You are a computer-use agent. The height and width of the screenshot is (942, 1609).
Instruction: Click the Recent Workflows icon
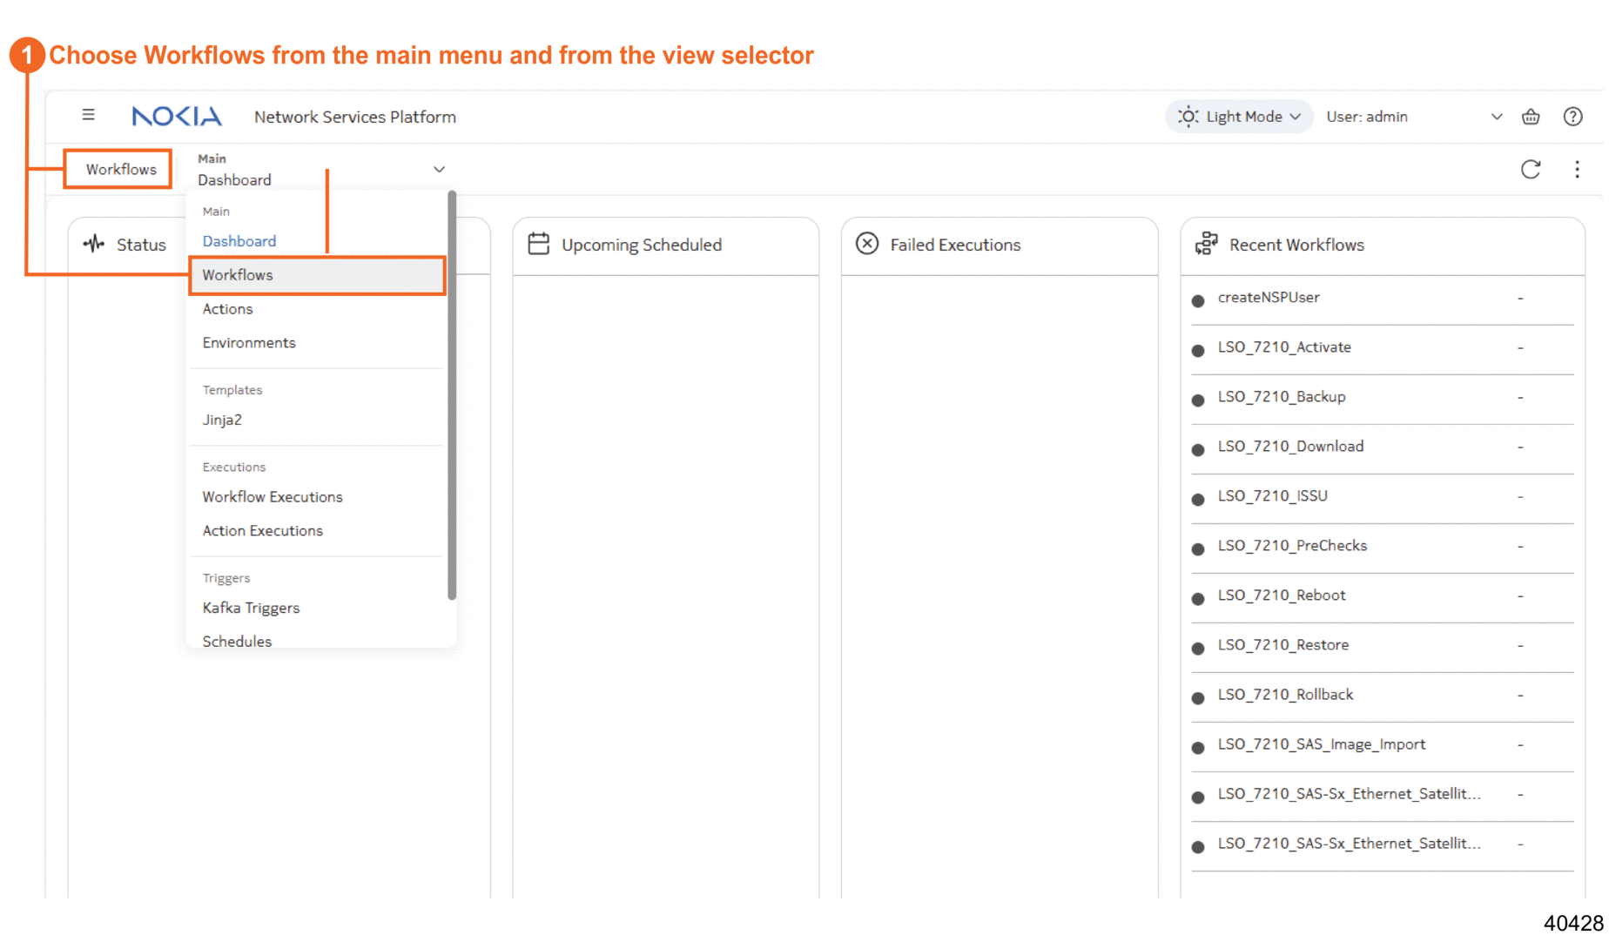coord(1206,244)
